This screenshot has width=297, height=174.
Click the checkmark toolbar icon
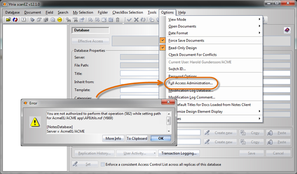click(x=129, y=20)
